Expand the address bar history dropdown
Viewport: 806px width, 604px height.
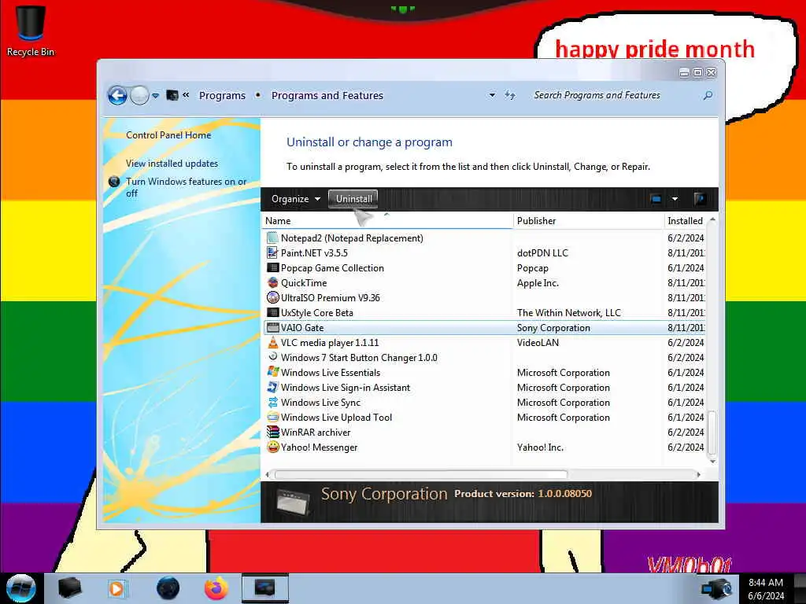click(492, 95)
